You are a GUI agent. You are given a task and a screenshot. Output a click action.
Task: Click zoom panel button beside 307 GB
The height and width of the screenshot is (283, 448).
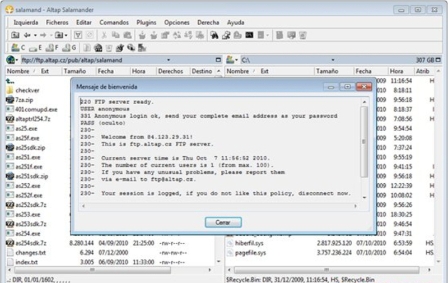click(x=438, y=60)
